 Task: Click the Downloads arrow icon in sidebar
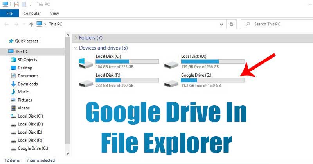point(13,84)
